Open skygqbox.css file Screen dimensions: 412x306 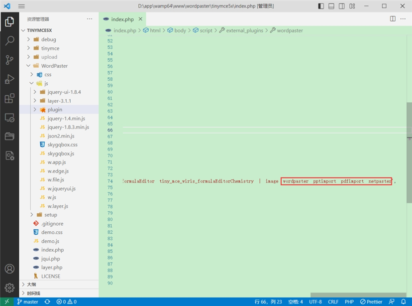click(59, 145)
